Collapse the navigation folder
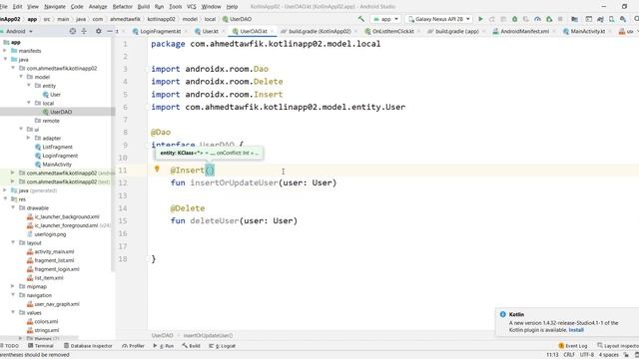Viewport: 639px width, 359px height. tap(13, 295)
